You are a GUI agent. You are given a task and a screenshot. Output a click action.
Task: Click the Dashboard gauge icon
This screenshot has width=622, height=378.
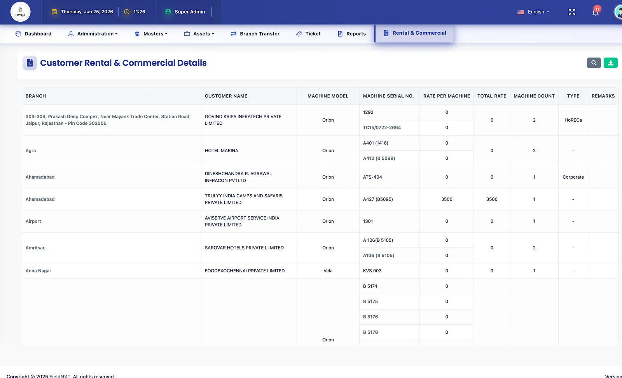click(18, 34)
